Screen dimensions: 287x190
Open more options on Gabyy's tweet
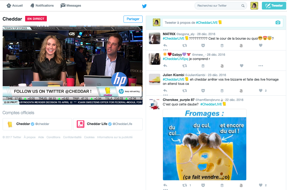261,66
